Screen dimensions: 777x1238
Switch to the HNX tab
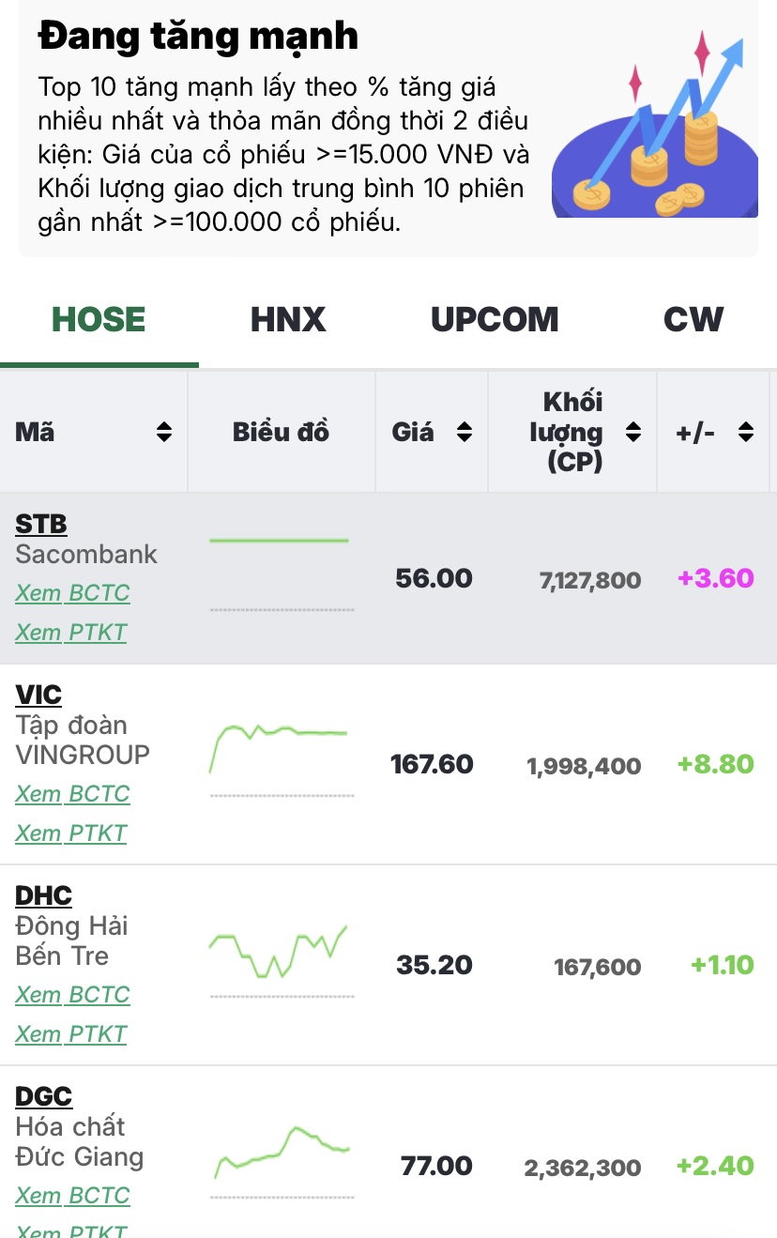click(288, 320)
